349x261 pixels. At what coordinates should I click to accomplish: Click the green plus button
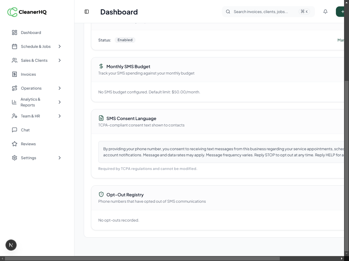pos(342,12)
